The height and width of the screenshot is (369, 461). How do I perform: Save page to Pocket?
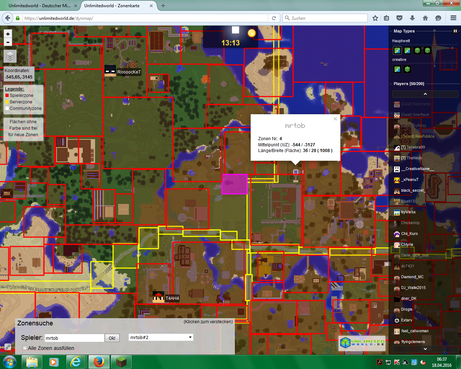(x=399, y=18)
